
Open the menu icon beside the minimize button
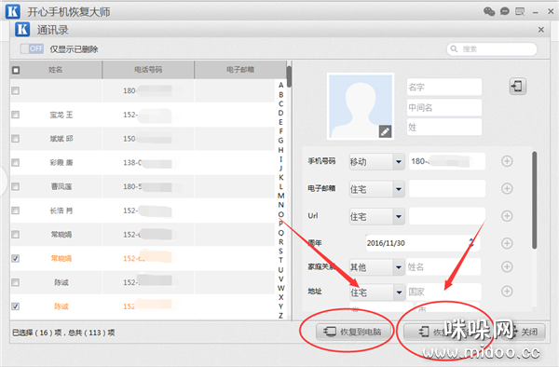[520, 12]
